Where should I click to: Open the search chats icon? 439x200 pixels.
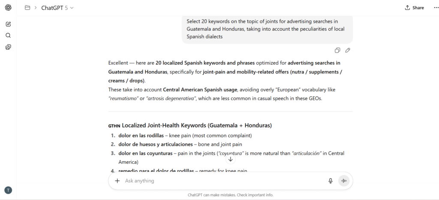click(8, 35)
